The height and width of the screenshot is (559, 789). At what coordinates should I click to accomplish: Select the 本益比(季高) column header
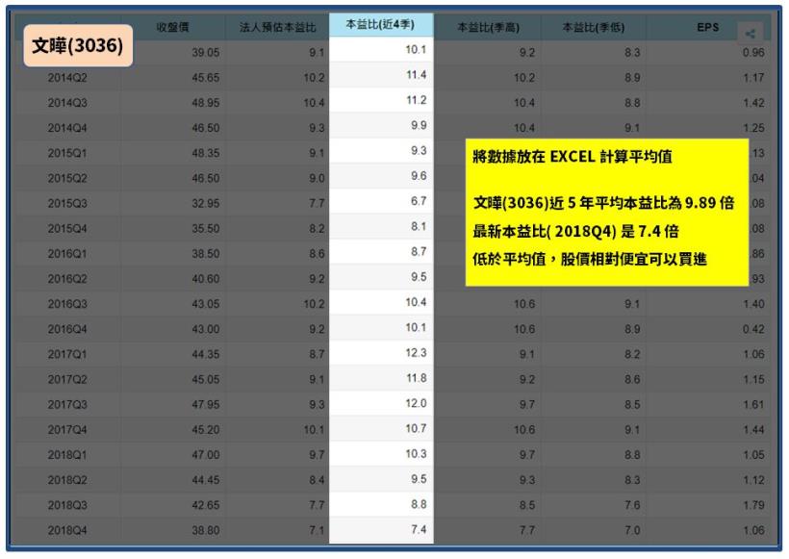(x=488, y=27)
